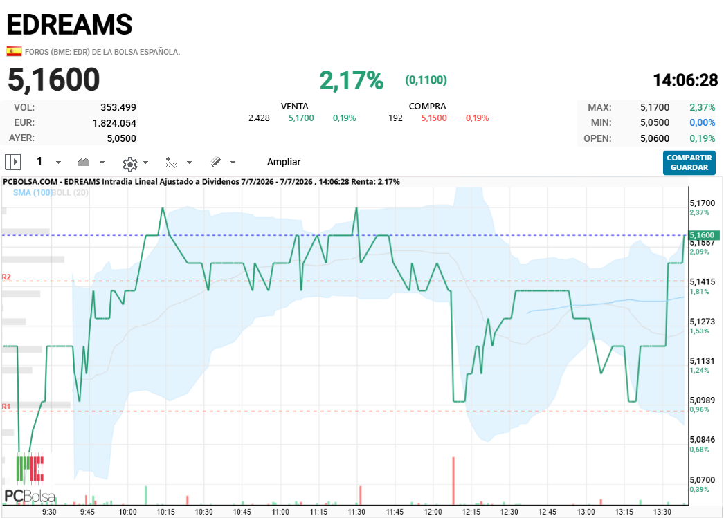Click the Compartir Guardar button

tap(689, 163)
